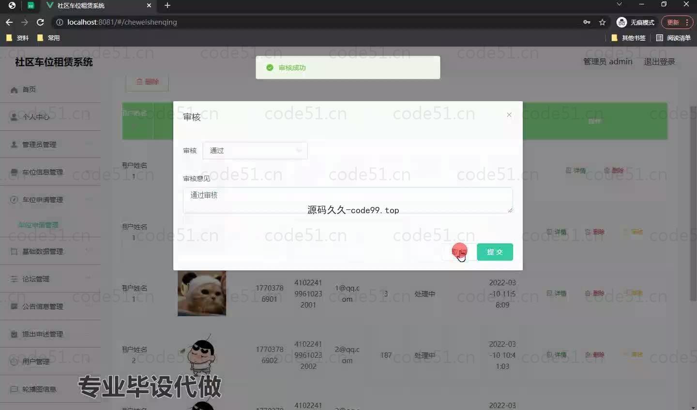Open the saved passwords key icon
The width and height of the screenshot is (697, 410).
[587, 22]
